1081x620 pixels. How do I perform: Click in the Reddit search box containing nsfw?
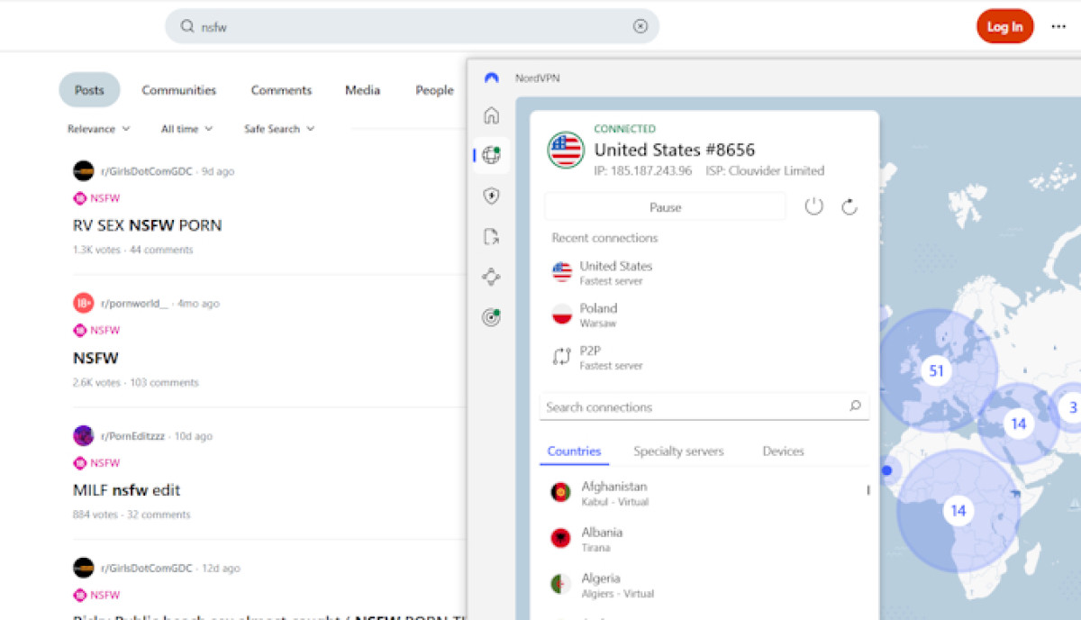click(412, 26)
